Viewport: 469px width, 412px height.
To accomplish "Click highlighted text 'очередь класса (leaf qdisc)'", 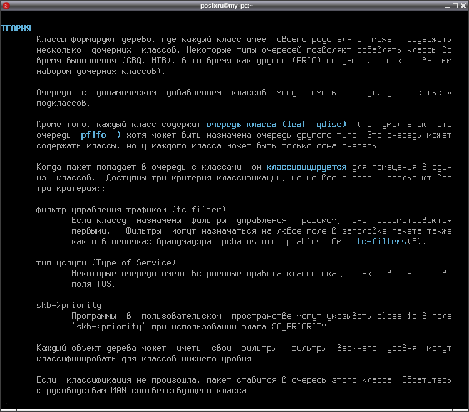I will pos(276,124).
